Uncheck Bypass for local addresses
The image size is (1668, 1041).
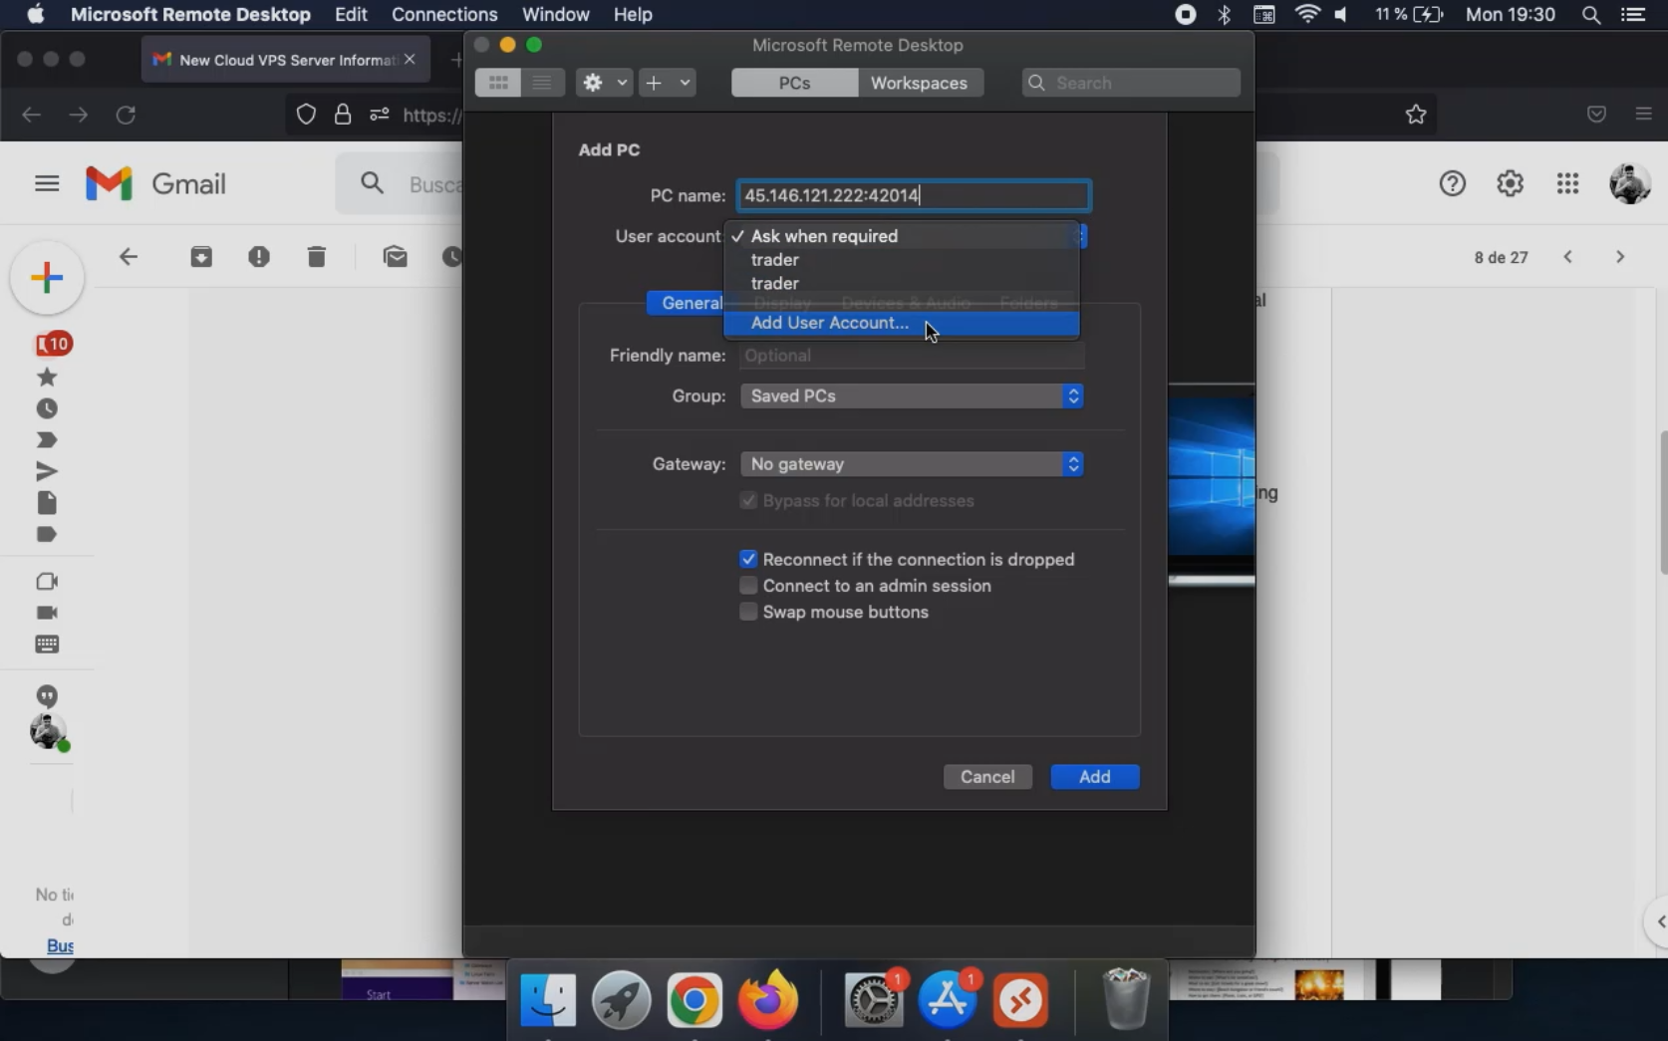[x=748, y=501]
